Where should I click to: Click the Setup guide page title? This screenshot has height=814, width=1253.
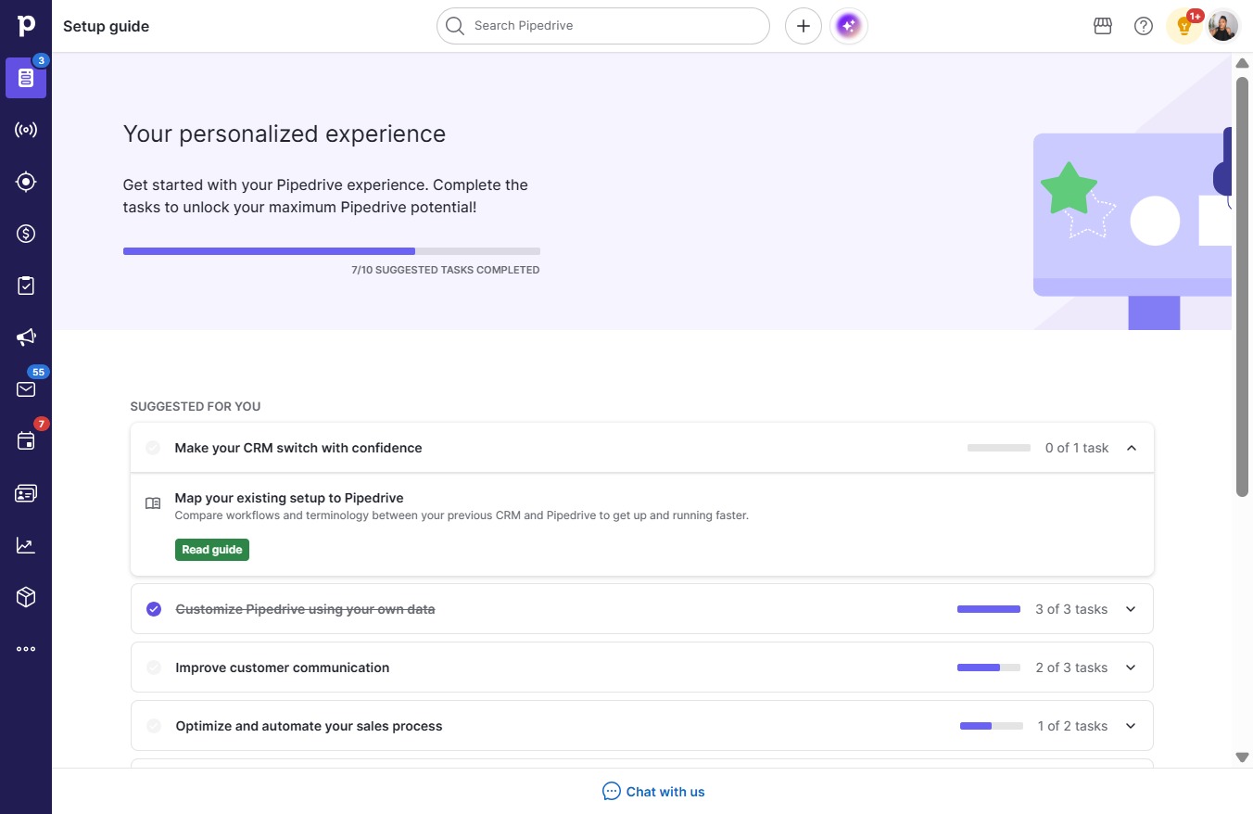(x=107, y=26)
